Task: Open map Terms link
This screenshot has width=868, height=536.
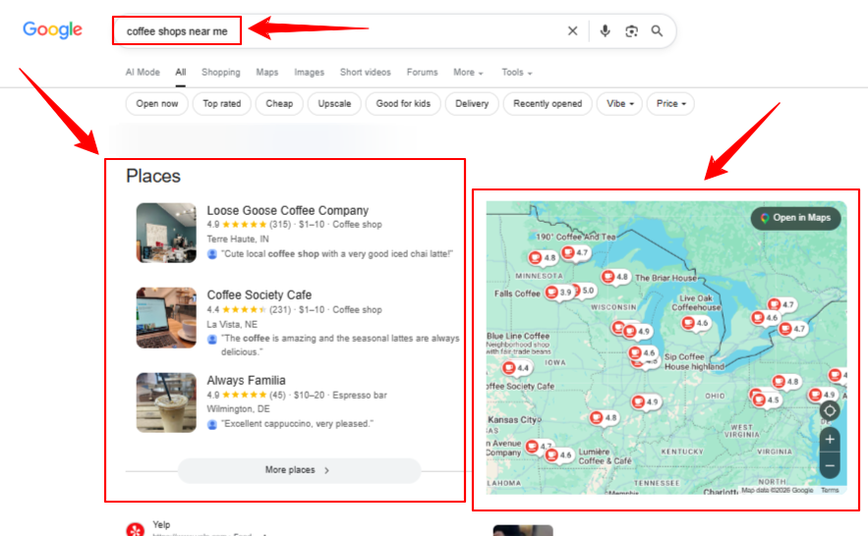Action: pos(830,490)
